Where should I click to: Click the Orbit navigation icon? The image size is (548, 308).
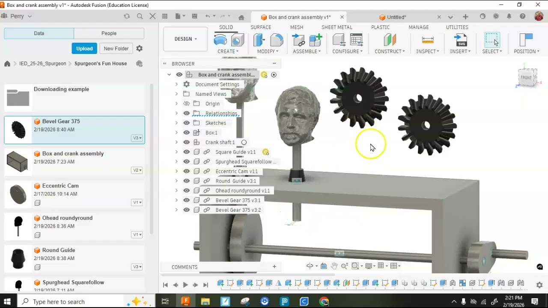pyautogui.click(x=310, y=266)
